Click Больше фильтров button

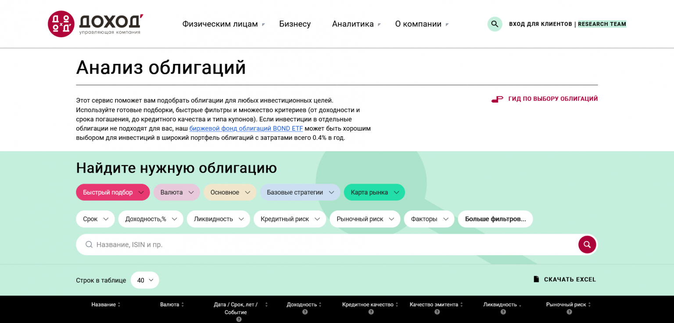point(495,219)
